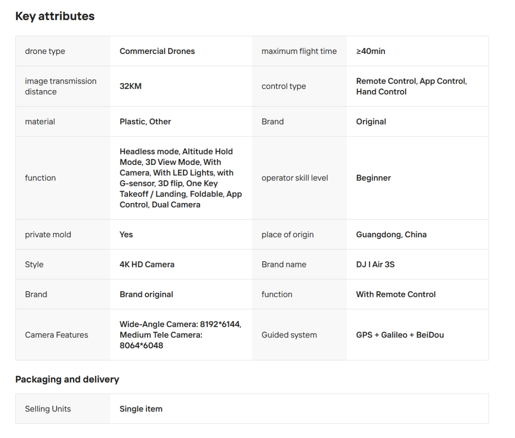Viewport: 515px width, 438px height.
Task: Click the Guangdong, China origin value
Action: coord(391,234)
